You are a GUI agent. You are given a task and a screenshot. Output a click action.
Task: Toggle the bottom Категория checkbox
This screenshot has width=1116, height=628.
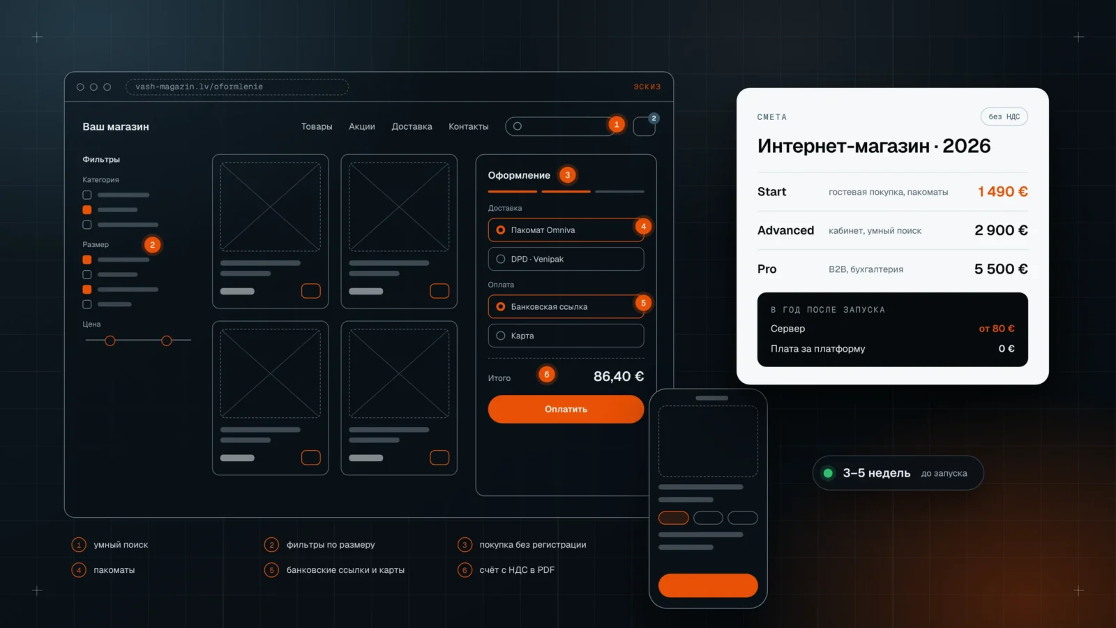(x=87, y=225)
